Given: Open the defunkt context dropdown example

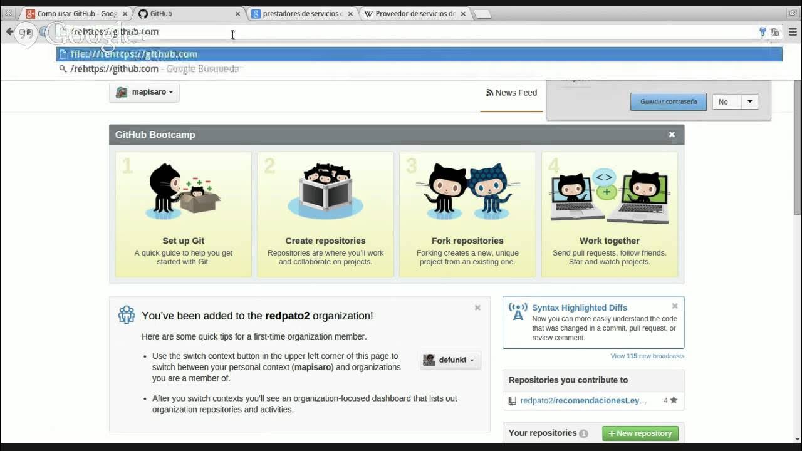Looking at the screenshot, I should 450,360.
